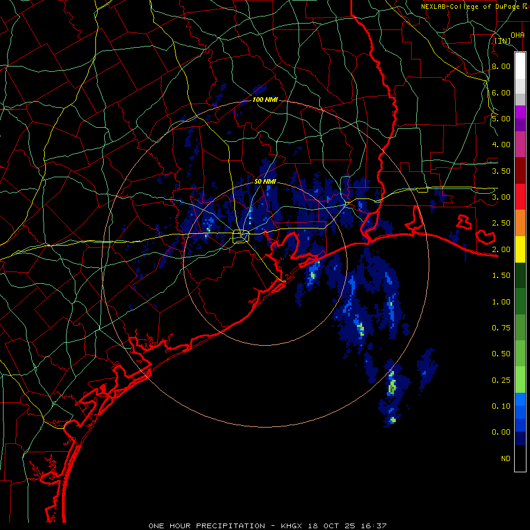Select the '4.00' legend label
Viewport: 530px width, 530px height.
pyautogui.click(x=501, y=145)
